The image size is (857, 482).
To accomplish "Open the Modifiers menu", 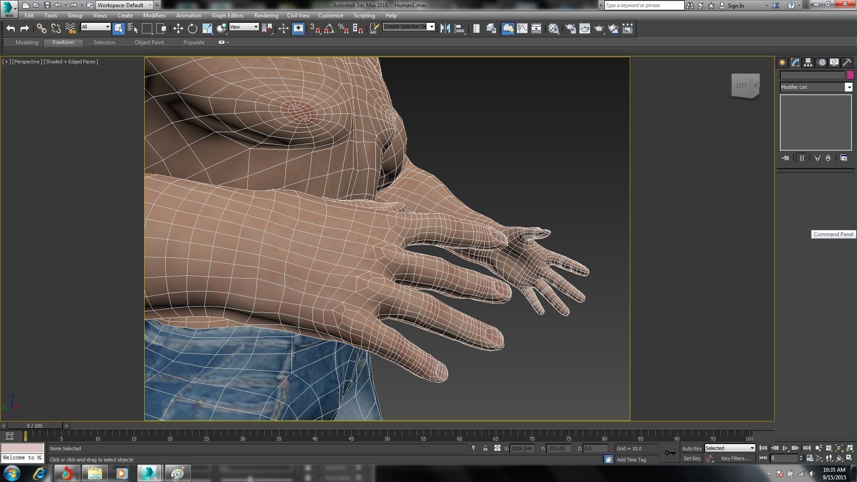I will point(154,15).
